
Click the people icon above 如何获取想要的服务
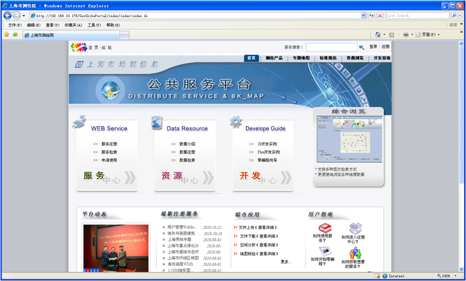[355, 253]
